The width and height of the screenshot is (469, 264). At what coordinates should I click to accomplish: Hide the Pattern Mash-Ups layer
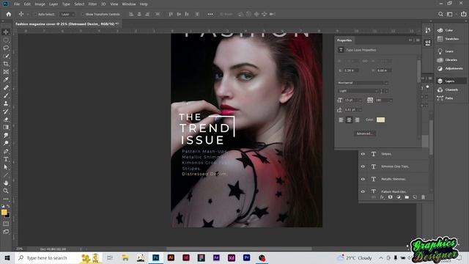[x=363, y=191]
